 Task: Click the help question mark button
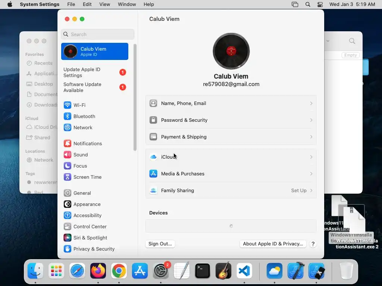[x=313, y=244]
